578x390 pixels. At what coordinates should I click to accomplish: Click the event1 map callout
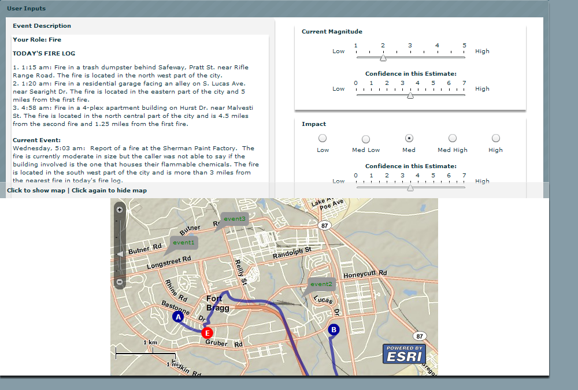point(183,243)
